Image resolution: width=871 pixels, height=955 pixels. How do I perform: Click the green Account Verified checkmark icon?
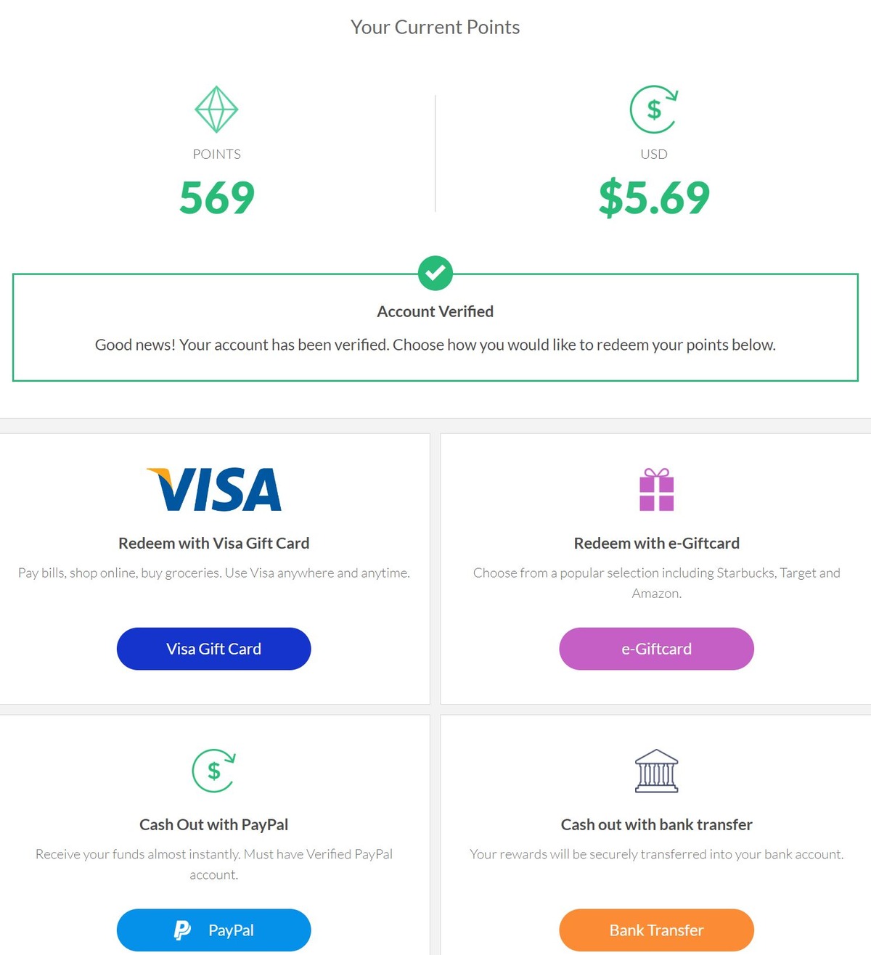(x=435, y=274)
